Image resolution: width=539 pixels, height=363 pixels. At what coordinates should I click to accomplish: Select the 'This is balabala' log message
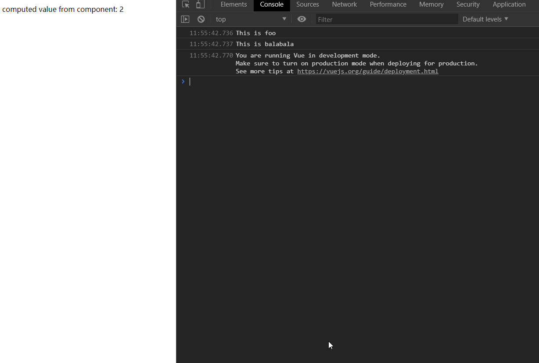point(265,44)
